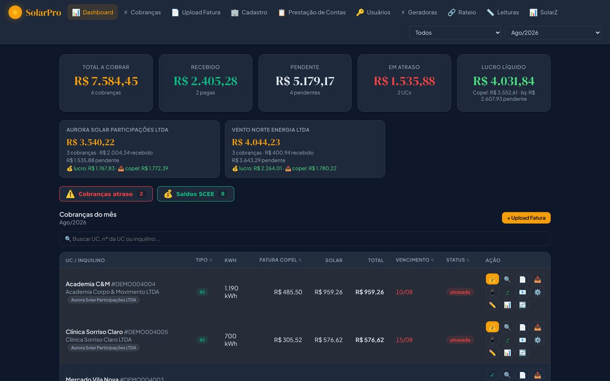Send by phone icon in Academia C&M row
Image resolution: width=610 pixels, height=381 pixels.
tap(492, 292)
